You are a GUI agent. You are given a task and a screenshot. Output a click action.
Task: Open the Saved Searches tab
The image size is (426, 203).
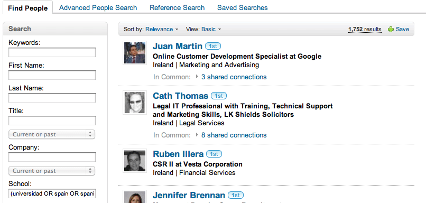[x=243, y=7]
